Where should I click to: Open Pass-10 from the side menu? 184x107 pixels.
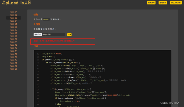pos(14,39)
